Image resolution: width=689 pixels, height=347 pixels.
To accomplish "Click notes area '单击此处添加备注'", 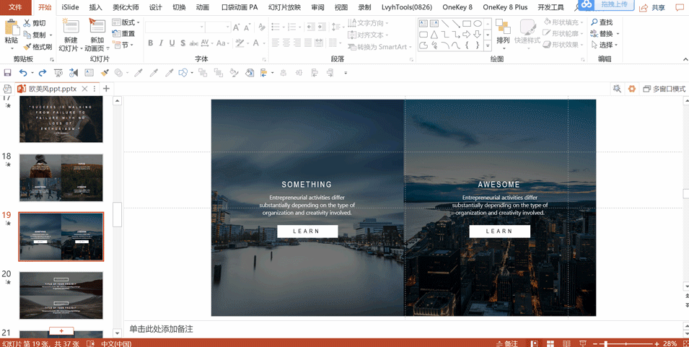I will tap(162, 329).
